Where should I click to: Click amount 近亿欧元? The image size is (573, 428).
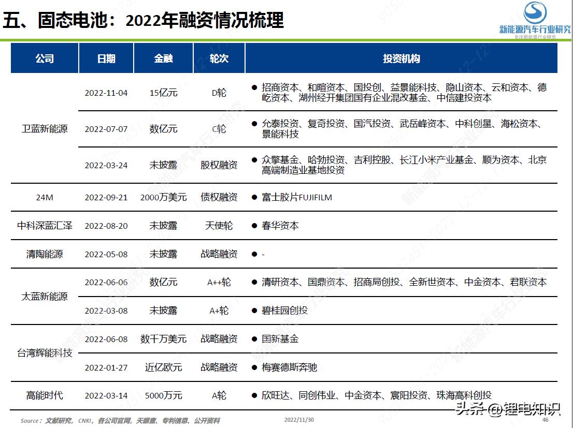point(163,367)
